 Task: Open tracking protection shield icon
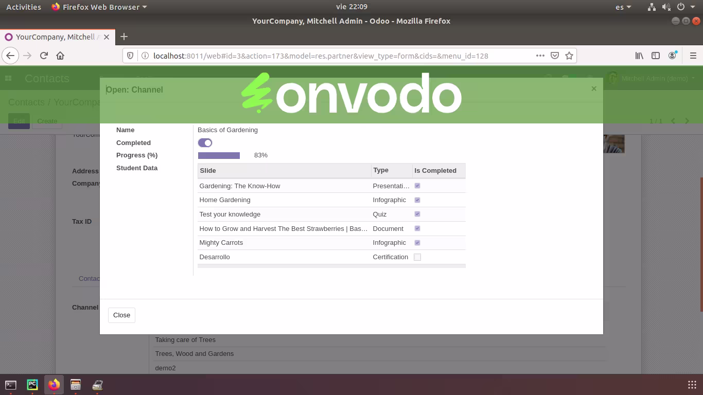click(x=130, y=56)
